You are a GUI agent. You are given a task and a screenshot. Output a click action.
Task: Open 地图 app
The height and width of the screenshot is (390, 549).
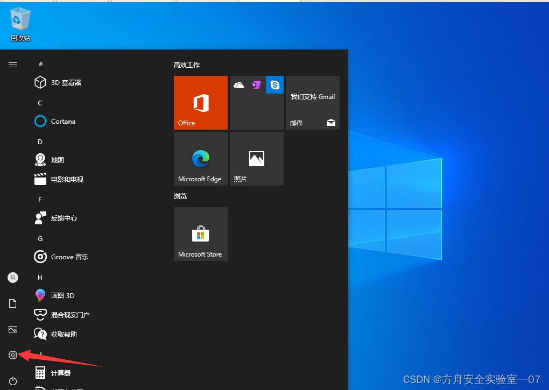[x=50, y=160]
